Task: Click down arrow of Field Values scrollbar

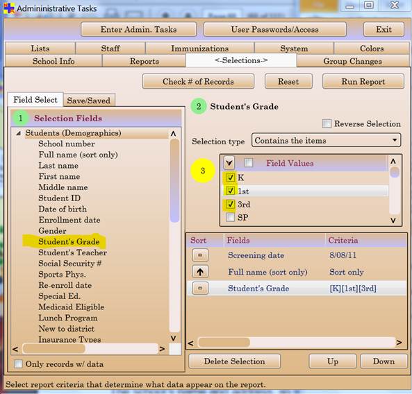Action: click(x=393, y=220)
